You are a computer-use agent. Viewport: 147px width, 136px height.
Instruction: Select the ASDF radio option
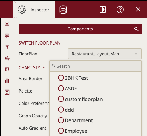pos(67,89)
